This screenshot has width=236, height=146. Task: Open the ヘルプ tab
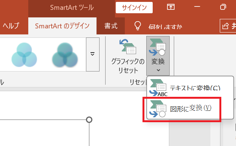tap(11, 26)
